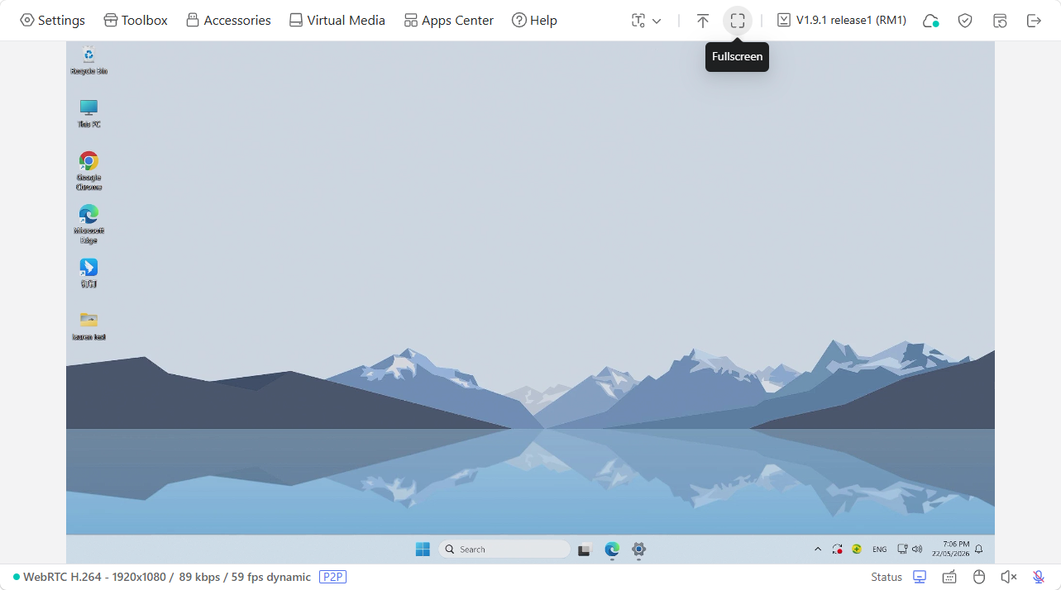Click the Status label in the bottom bar
This screenshot has width=1061, height=590.
887,577
